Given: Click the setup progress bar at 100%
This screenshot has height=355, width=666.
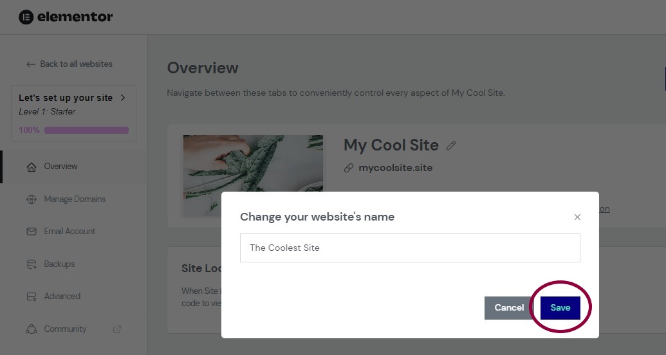Looking at the screenshot, I should [x=86, y=130].
